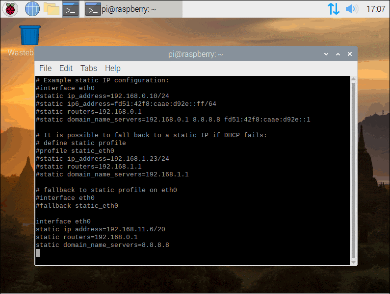Click the terminal cursor block on last line
390x294 pixels.
tap(38, 253)
